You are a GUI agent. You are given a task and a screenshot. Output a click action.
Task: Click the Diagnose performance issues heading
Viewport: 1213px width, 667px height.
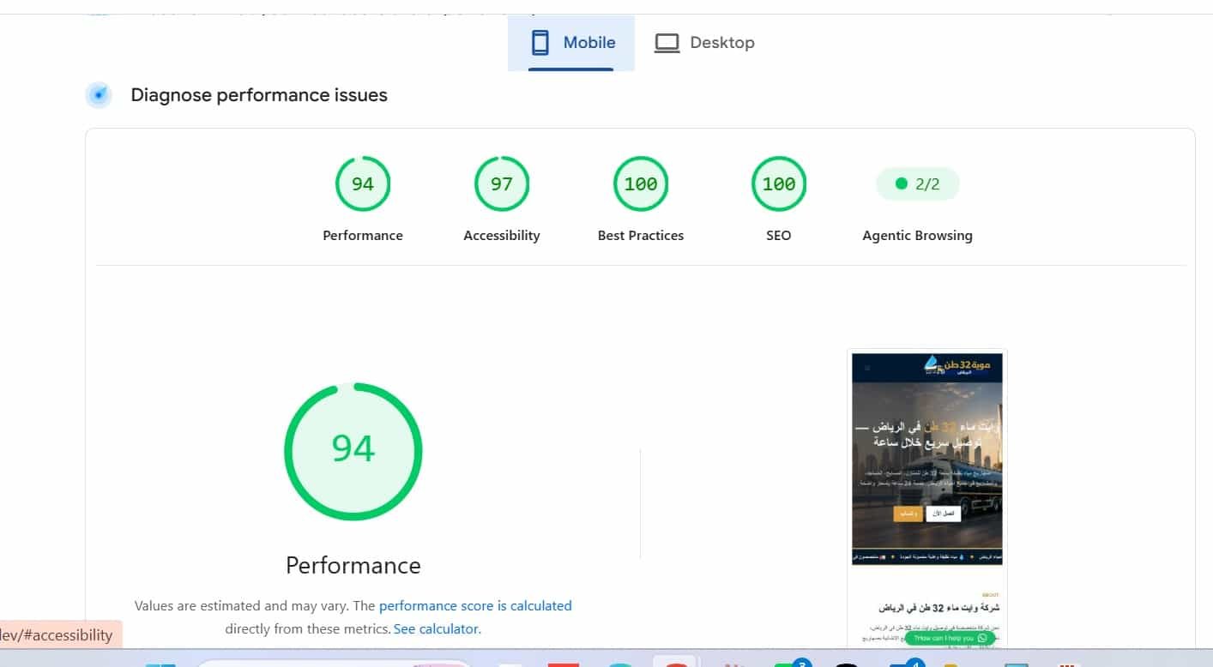(x=259, y=95)
